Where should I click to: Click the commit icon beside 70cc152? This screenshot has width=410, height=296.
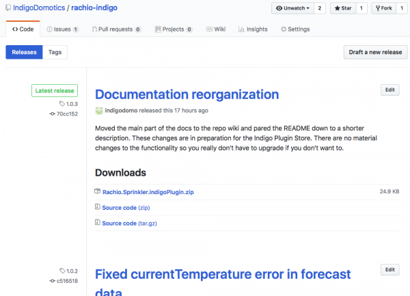(x=53, y=113)
